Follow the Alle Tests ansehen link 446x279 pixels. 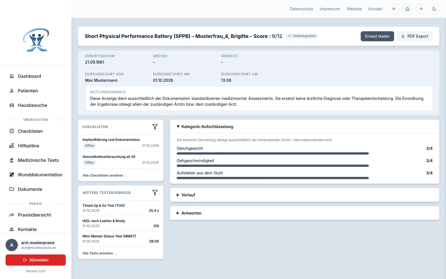tap(100, 253)
